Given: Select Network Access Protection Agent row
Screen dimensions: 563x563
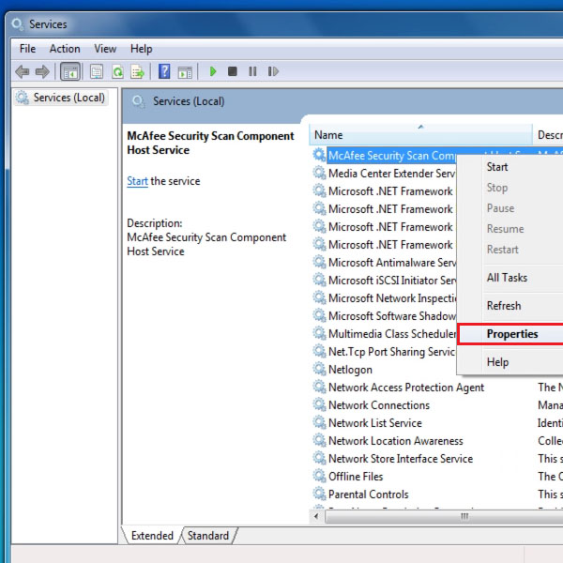Looking at the screenshot, I should pyautogui.click(x=406, y=387).
